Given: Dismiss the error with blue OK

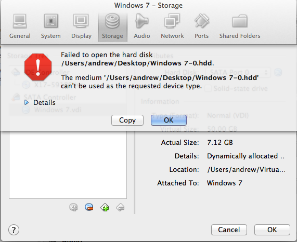Looking at the screenshot, I should [169, 120].
